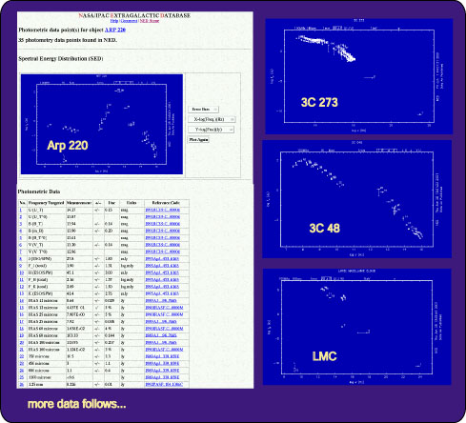This screenshot has width=466, height=423.
Task: Select the LMC SED plot
Action: coord(357,327)
